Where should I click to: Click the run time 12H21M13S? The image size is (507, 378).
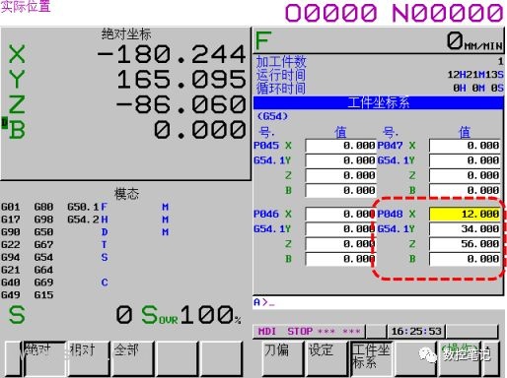(x=475, y=75)
